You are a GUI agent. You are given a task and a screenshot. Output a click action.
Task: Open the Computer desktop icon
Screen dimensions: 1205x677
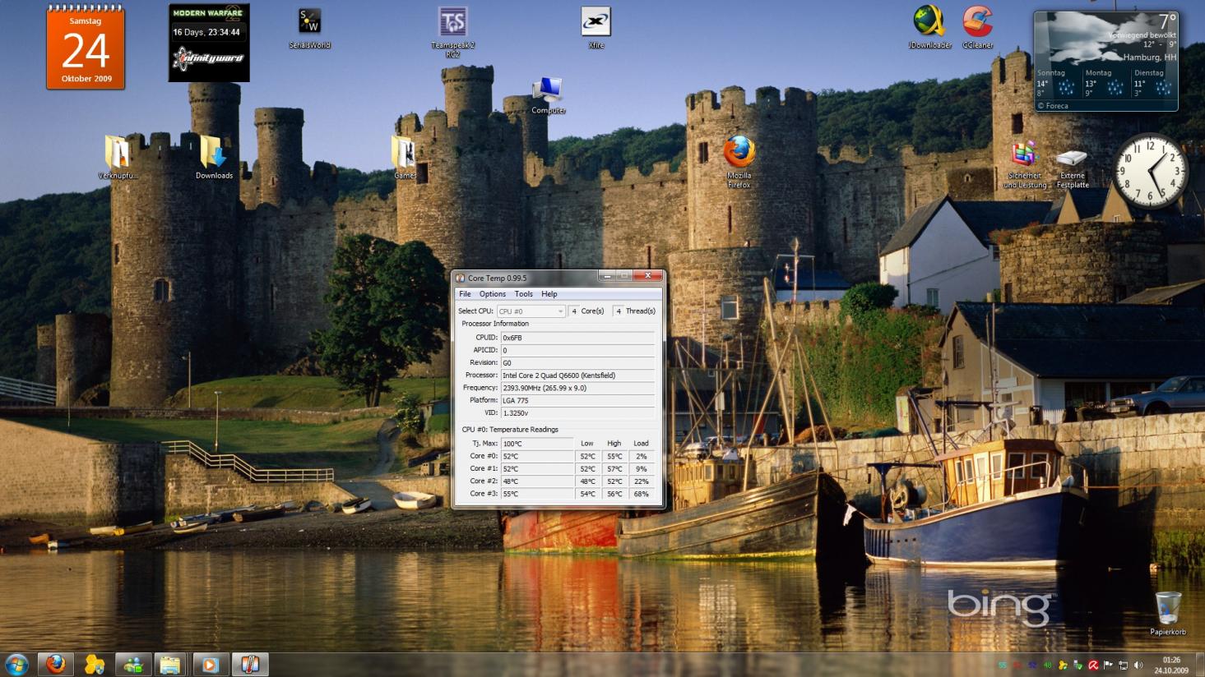point(548,95)
